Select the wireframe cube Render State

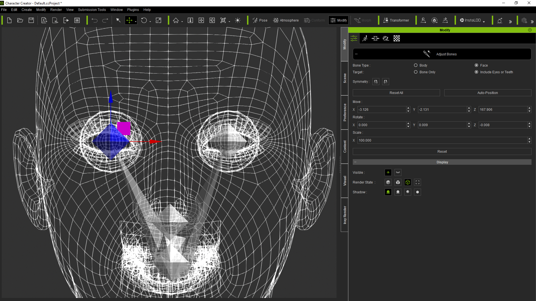408,182
